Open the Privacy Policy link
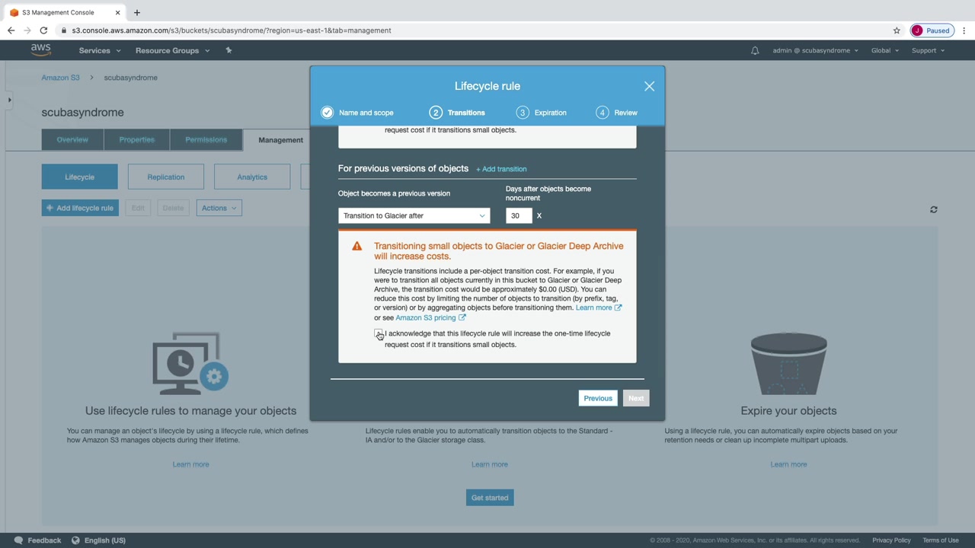 tap(891, 540)
